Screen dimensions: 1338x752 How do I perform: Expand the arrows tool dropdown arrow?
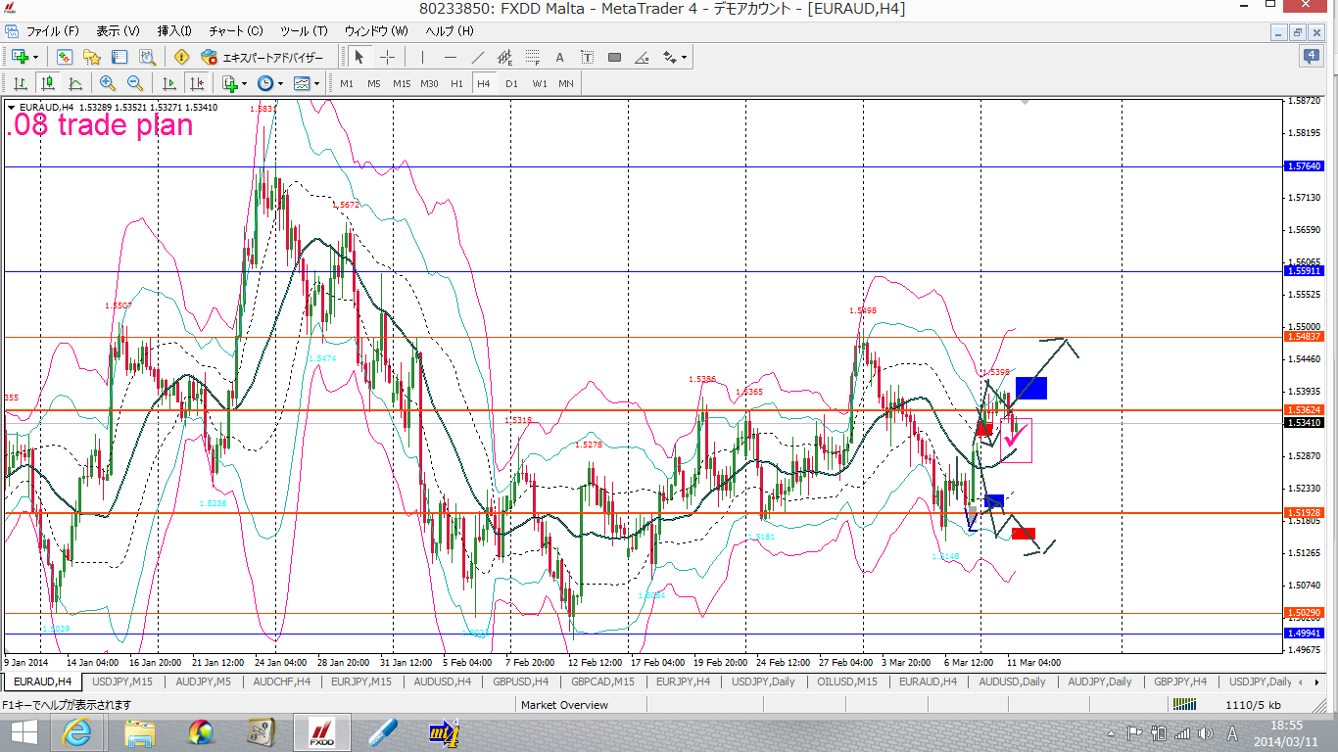[684, 57]
